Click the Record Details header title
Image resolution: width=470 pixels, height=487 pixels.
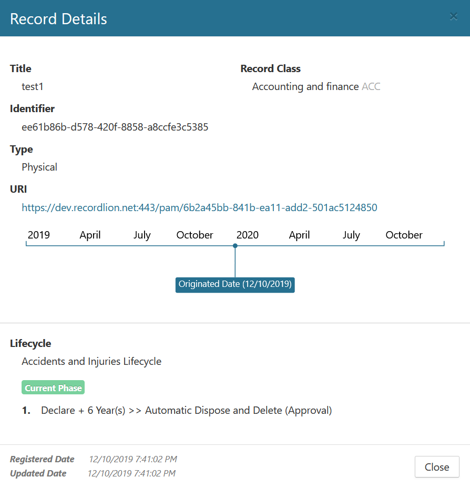(x=58, y=19)
